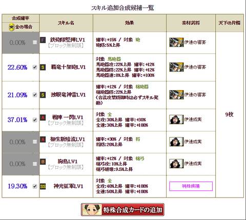Toggle the disabled checkbox for 柳生新陰流LV1
Viewport: 246px width, 220px height.
point(35,142)
